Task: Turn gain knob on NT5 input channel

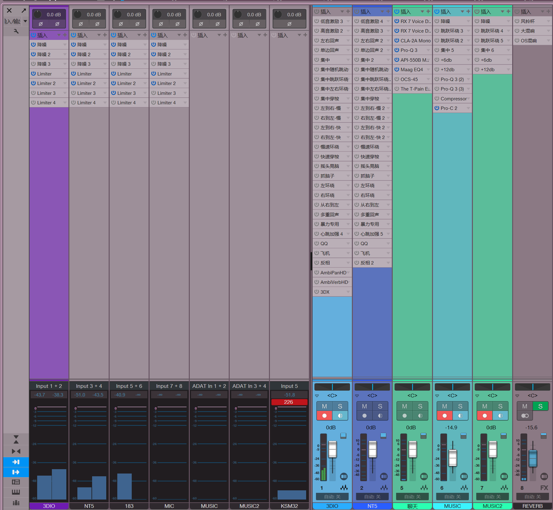Action: [77, 14]
